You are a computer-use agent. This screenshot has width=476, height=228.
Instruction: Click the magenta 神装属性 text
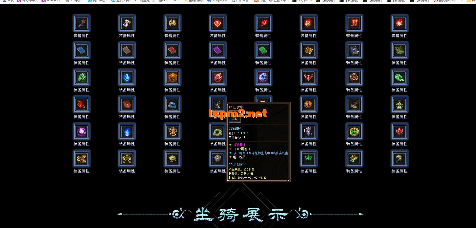point(239,145)
